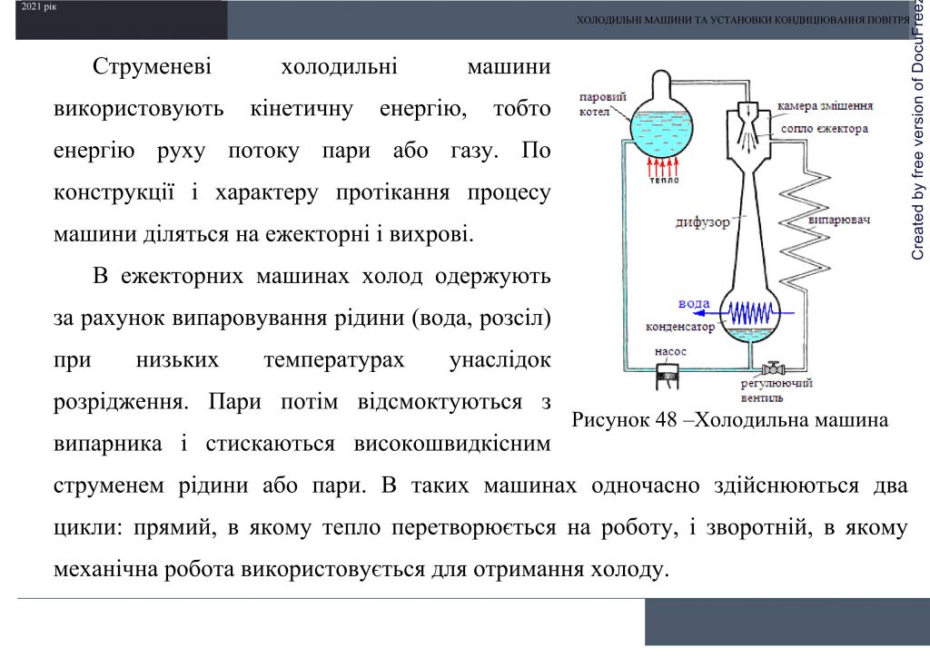Open the сопло ежектора label callout
The image size is (930, 657).
822,128
